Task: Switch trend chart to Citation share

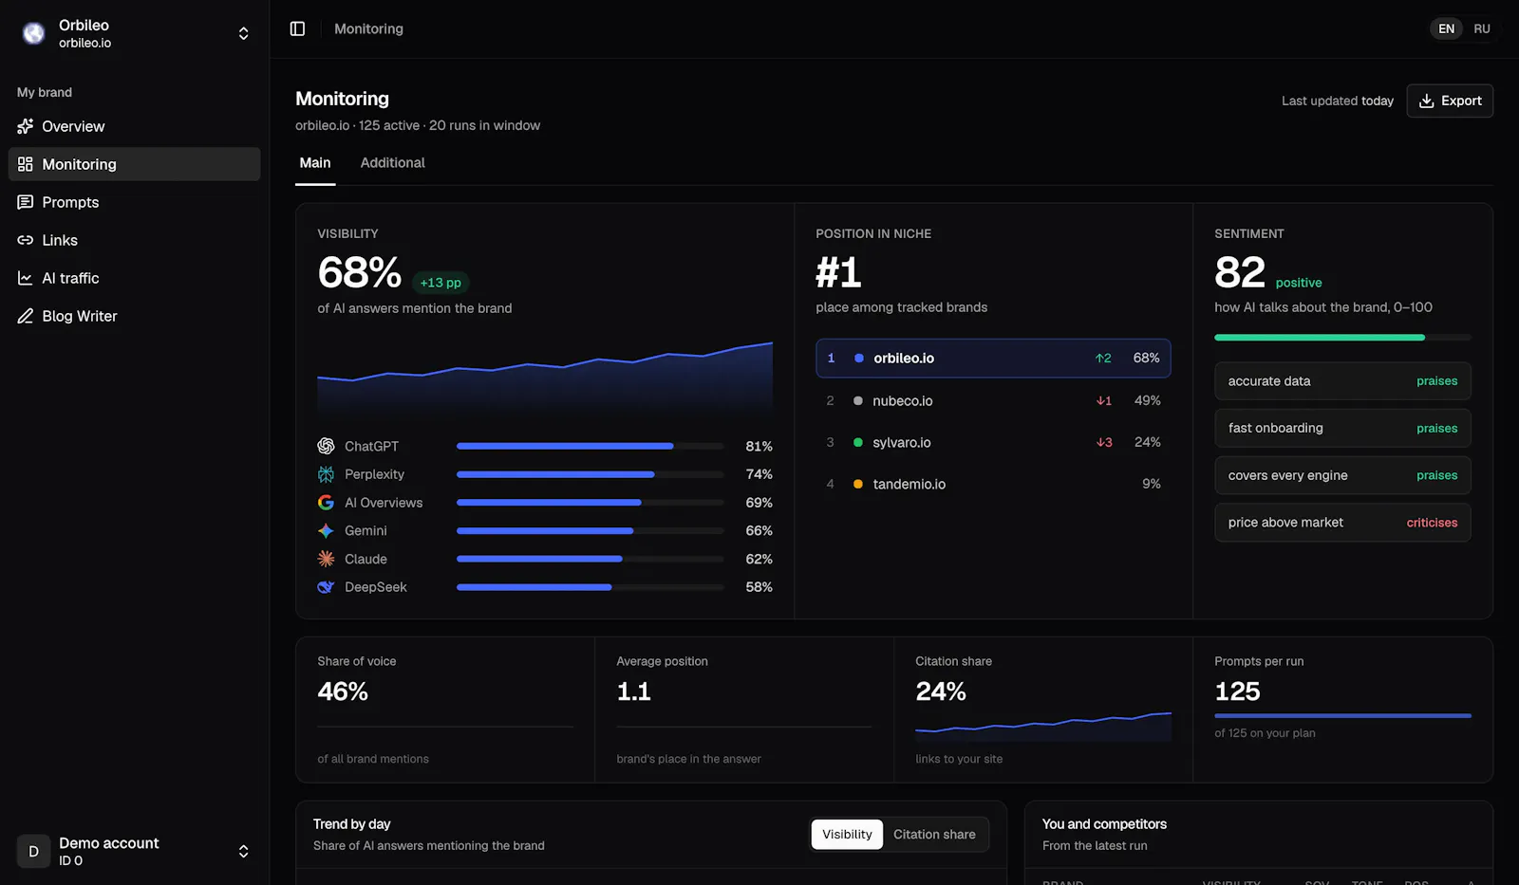Action: point(934,835)
